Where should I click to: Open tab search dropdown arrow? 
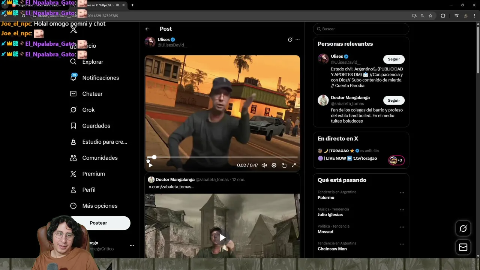pos(4,5)
